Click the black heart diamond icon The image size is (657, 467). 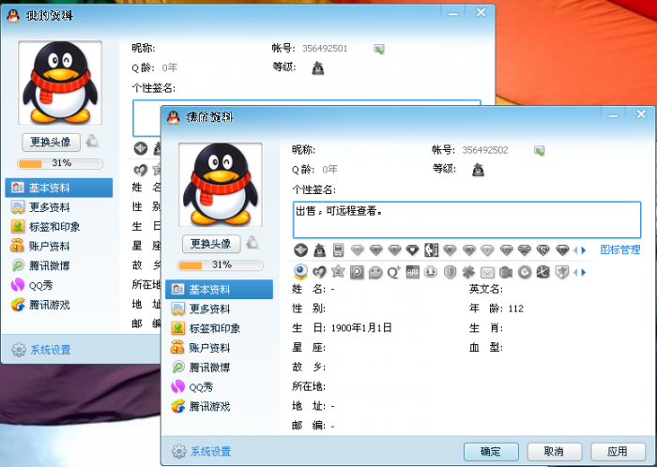(x=412, y=250)
